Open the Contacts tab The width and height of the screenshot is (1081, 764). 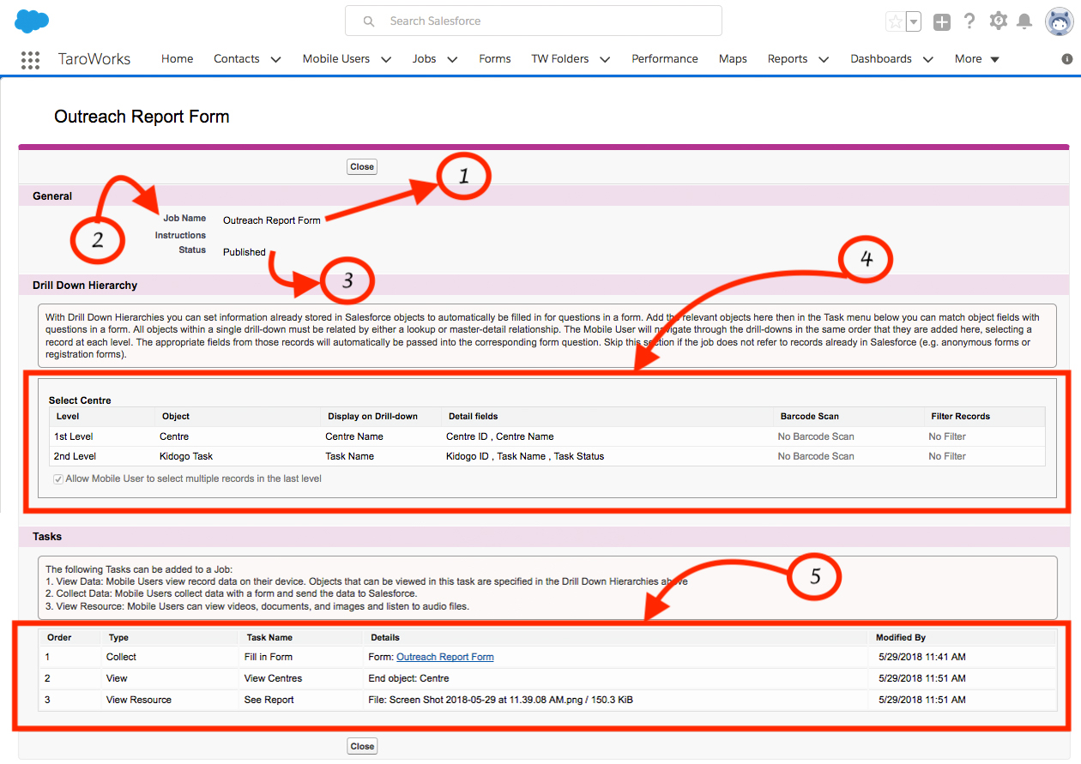tap(237, 59)
